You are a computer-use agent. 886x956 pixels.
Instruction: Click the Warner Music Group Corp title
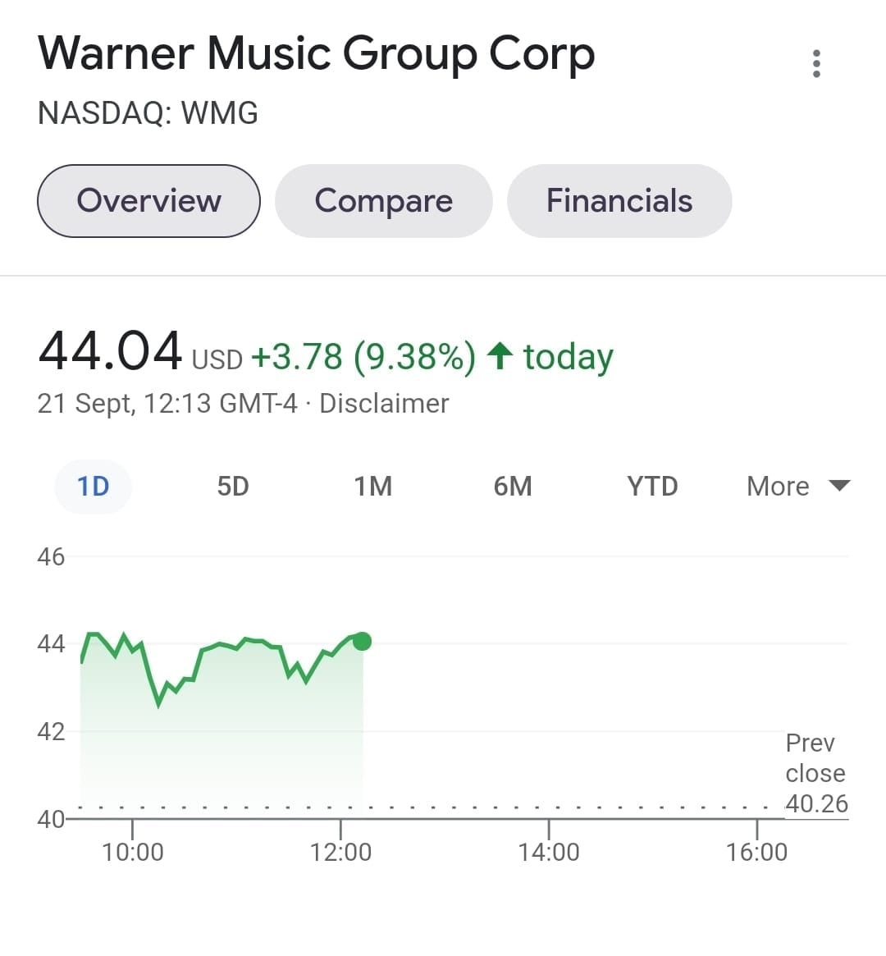click(316, 54)
